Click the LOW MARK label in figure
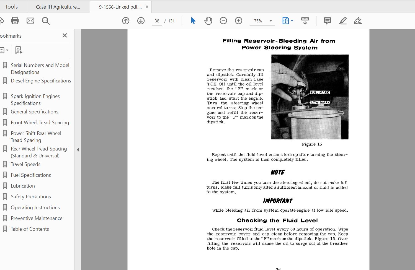This screenshot has height=270, width=415. 320,102
